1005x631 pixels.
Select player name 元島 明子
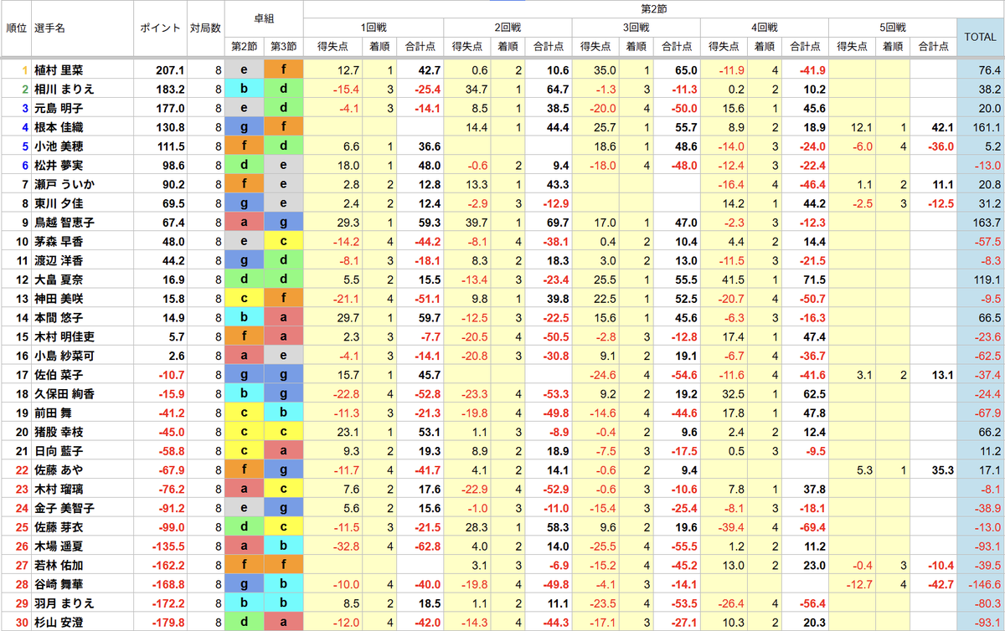pos(59,108)
